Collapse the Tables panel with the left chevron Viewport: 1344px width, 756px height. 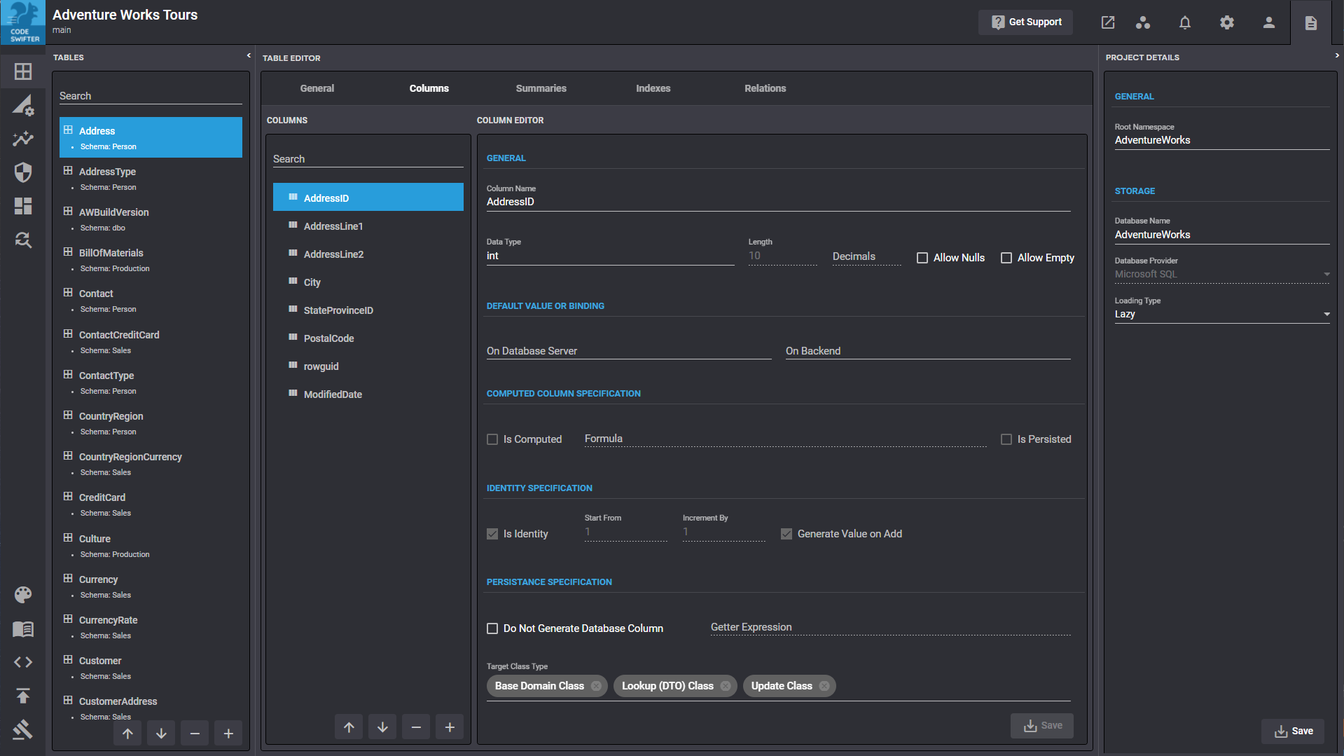(248, 55)
